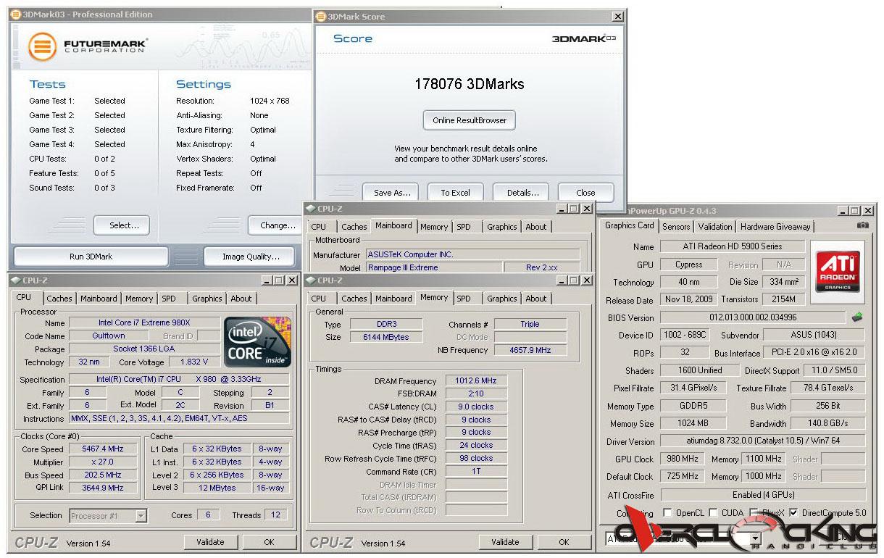
Task: Click the Multiplier value x 27.0
Action: pyautogui.click(x=103, y=462)
